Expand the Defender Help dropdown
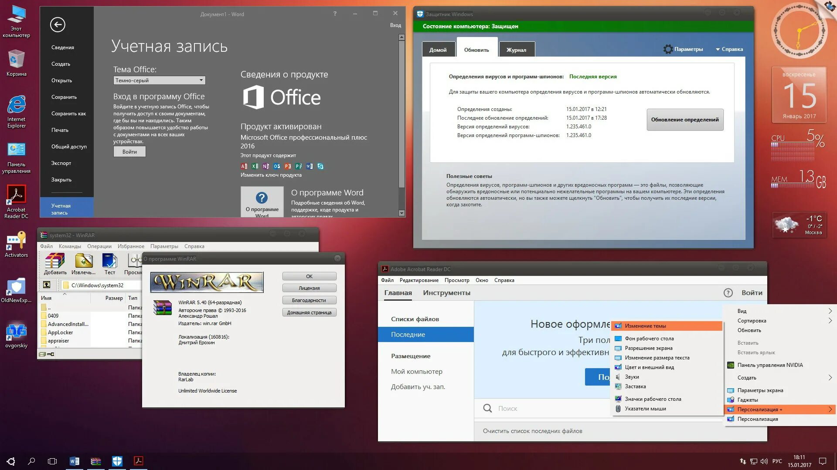 (x=729, y=49)
